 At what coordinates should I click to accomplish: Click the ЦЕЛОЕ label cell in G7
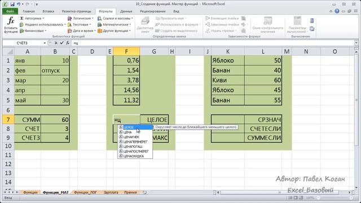154,120
